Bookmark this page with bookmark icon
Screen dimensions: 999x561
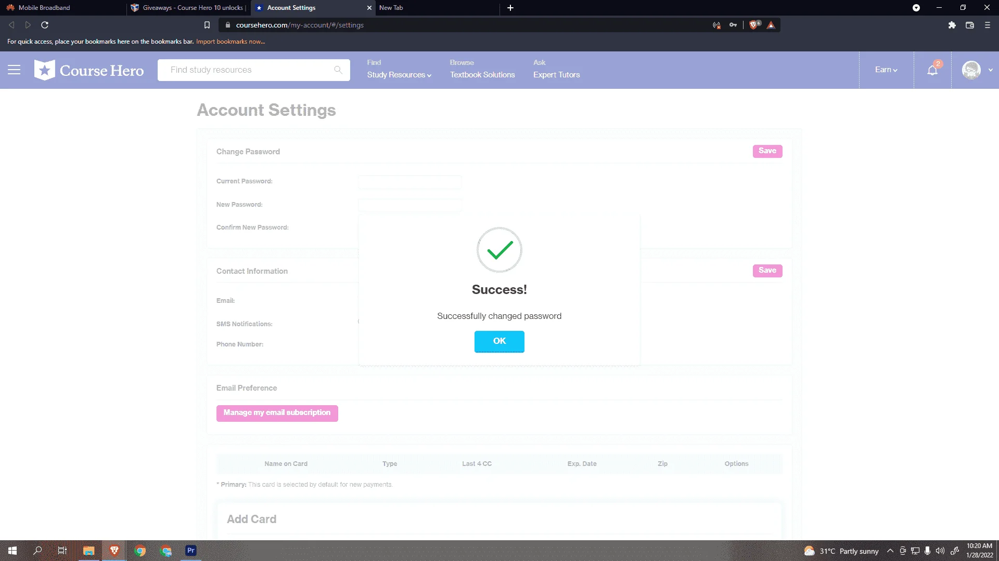pyautogui.click(x=207, y=25)
